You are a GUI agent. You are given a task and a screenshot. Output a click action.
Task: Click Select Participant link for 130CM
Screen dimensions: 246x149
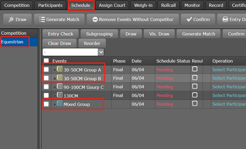[x=229, y=95]
